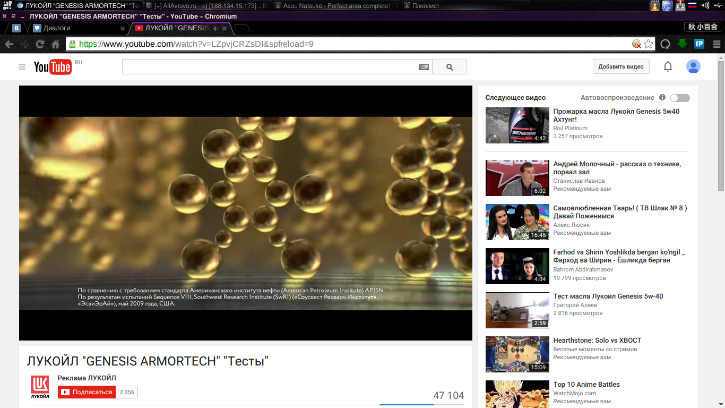Open Hearthstone: Solo vs ХВОСТ video title
Image resolution: width=725 pixels, height=408 pixels.
pos(598,341)
